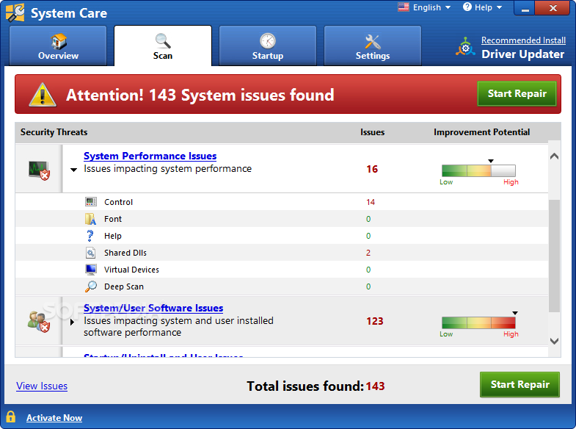Click the yellow warning triangle icon

pos(43,95)
